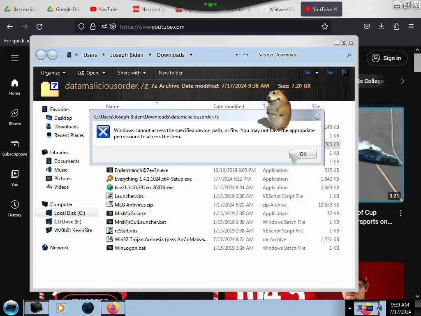
Task: Click the Joseph Biden breadcrumb segment
Action: click(x=127, y=55)
